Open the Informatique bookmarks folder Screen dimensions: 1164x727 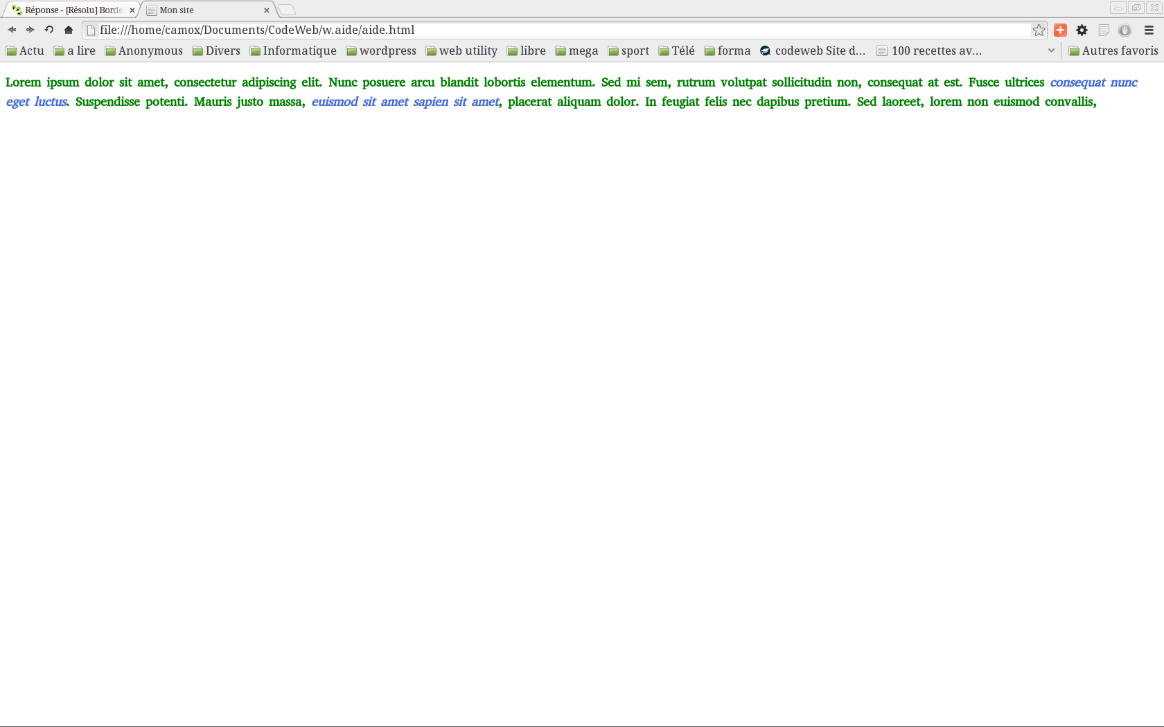[x=293, y=51]
